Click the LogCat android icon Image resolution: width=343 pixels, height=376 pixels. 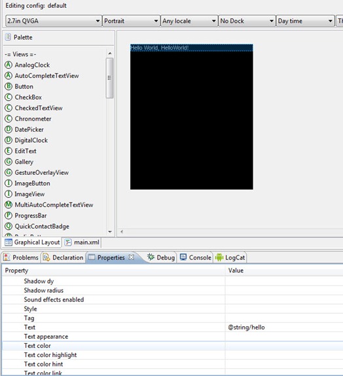[x=219, y=257]
